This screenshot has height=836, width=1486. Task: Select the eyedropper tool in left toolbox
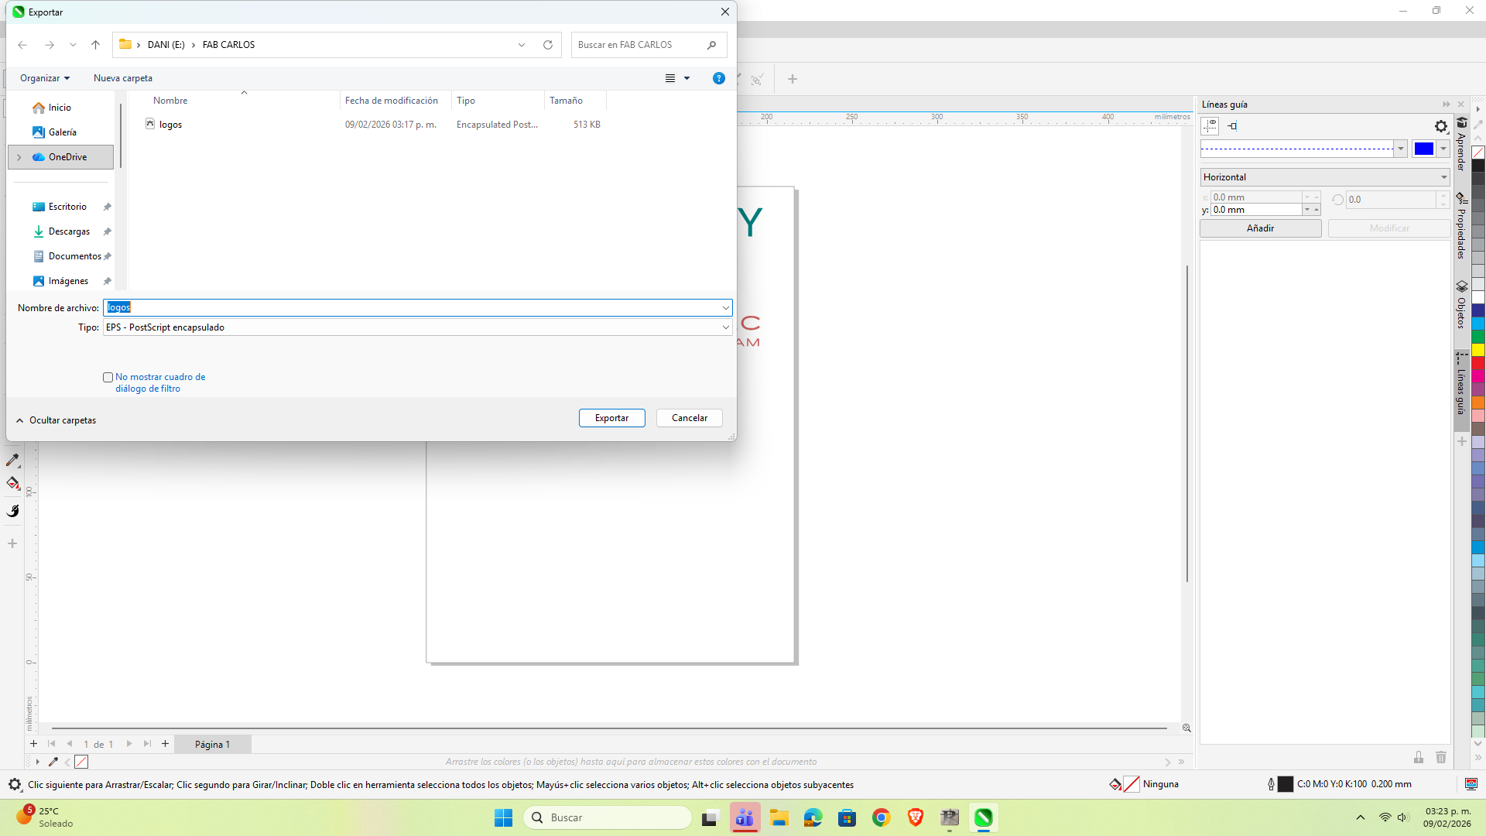13,460
